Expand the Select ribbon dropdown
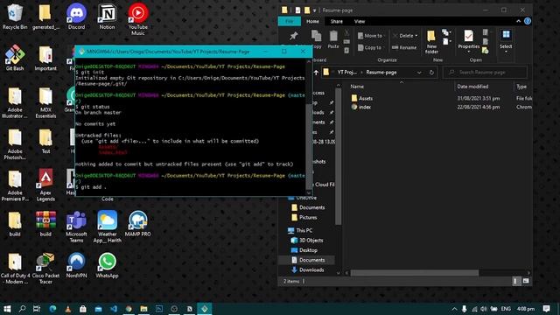 506,52
